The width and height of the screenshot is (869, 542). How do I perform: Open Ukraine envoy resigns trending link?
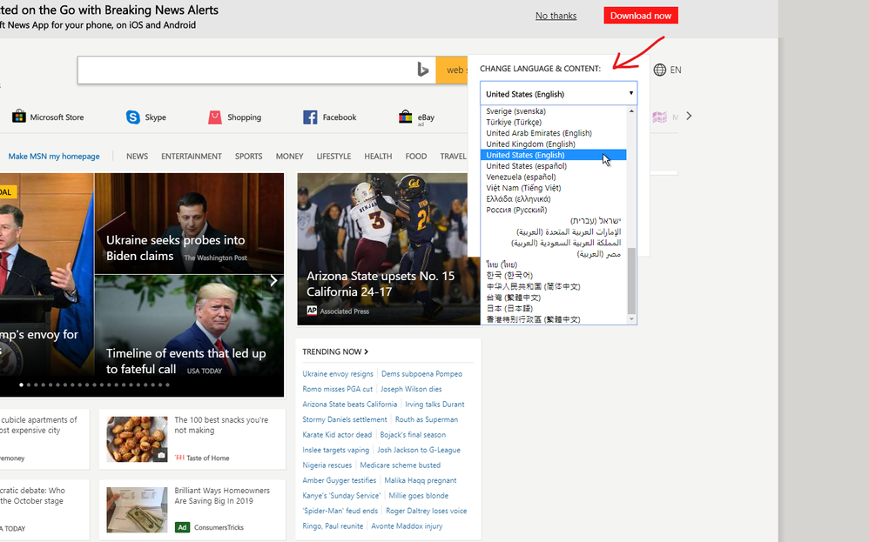click(x=338, y=374)
